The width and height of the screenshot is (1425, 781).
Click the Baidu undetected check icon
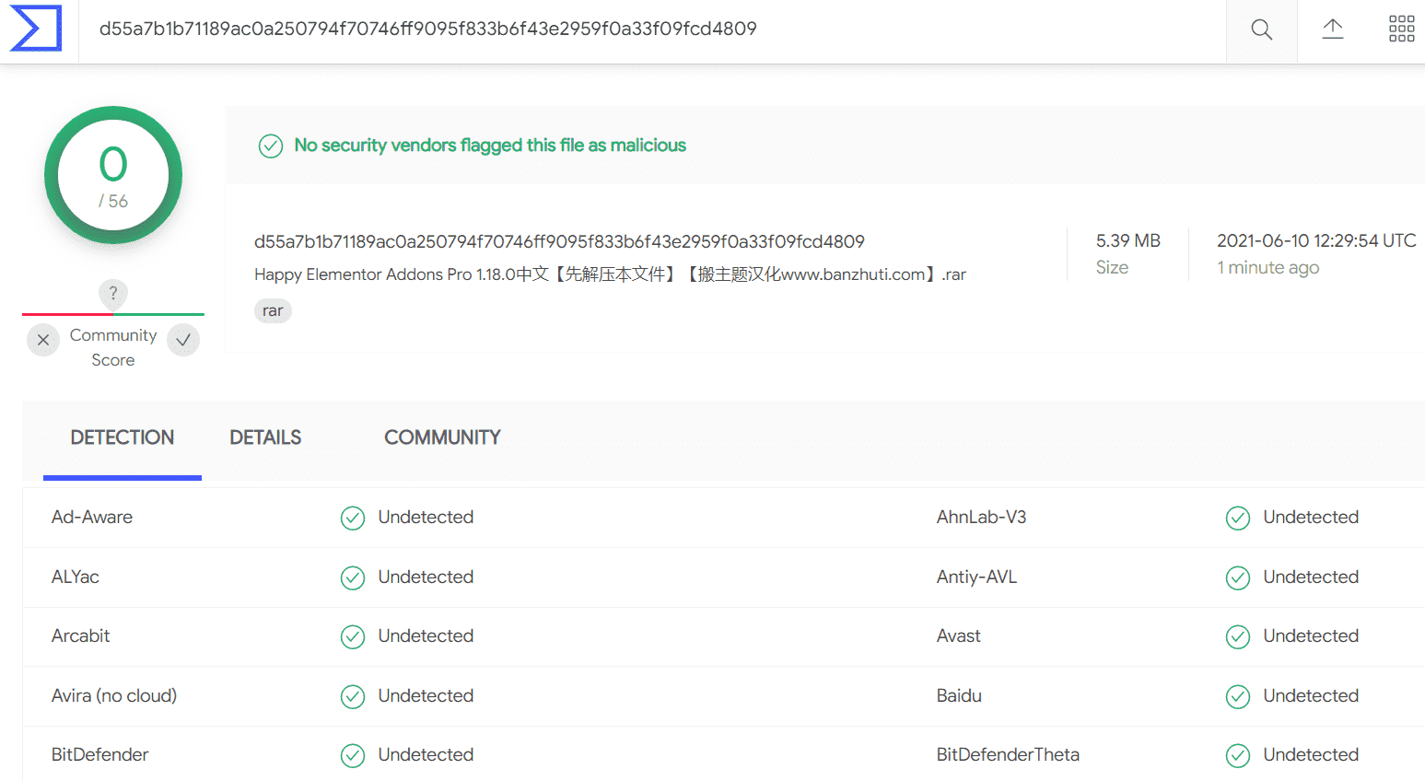point(1238,696)
